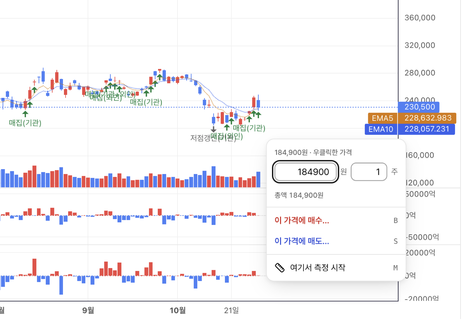
Task: Click the 320,000 price axis label
Action: point(420,45)
